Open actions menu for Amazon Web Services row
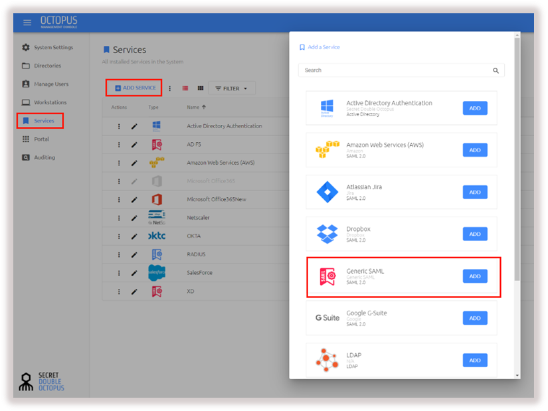 [119, 163]
